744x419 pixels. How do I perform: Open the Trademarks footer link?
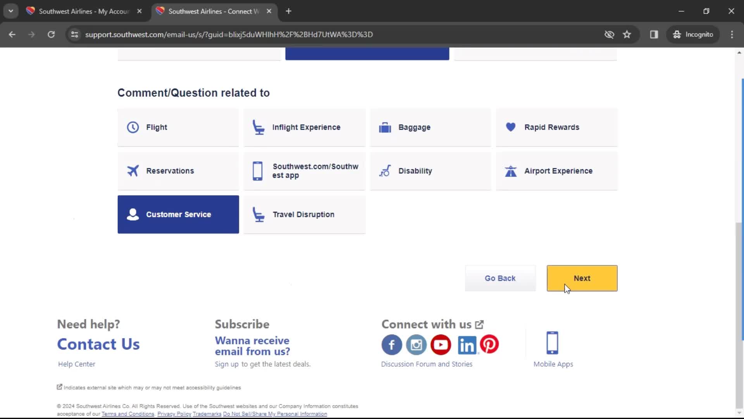(x=207, y=414)
